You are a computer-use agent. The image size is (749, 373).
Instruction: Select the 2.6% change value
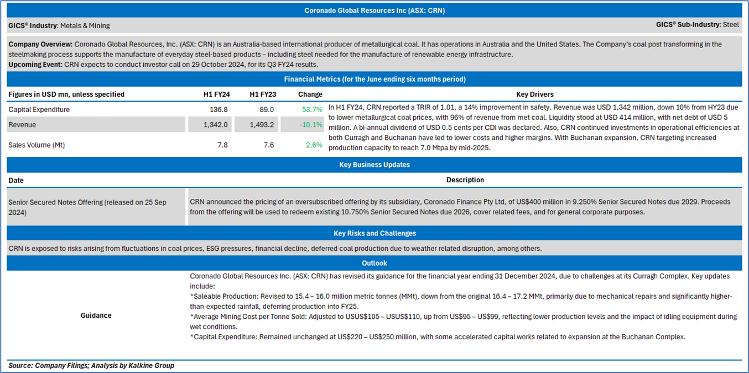pos(314,145)
